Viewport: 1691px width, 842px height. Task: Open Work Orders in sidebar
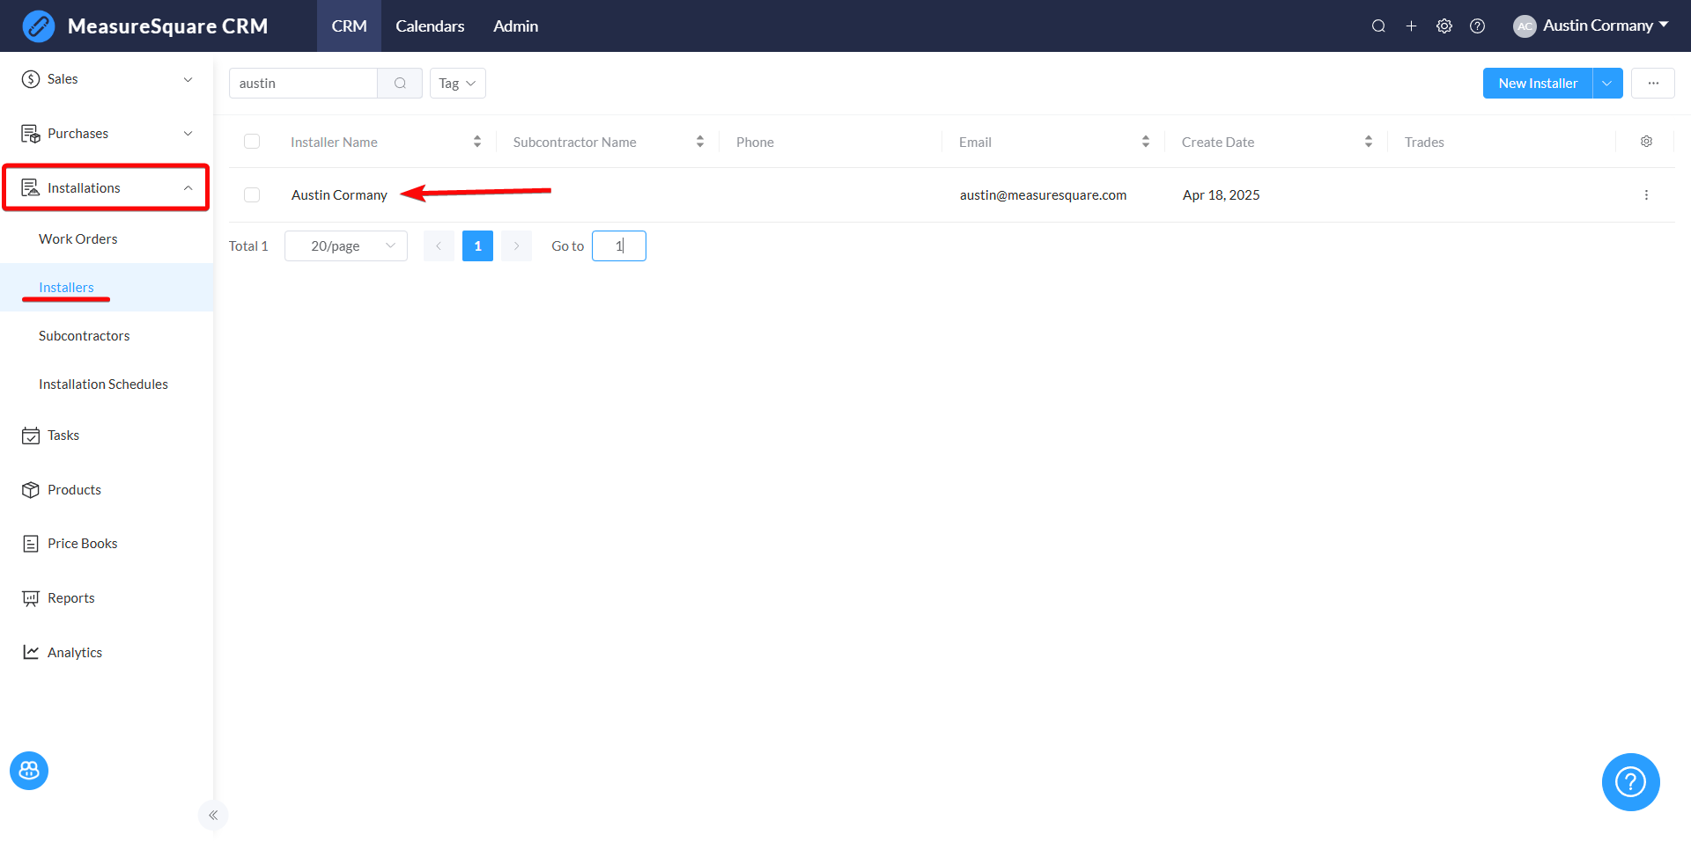click(x=78, y=239)
